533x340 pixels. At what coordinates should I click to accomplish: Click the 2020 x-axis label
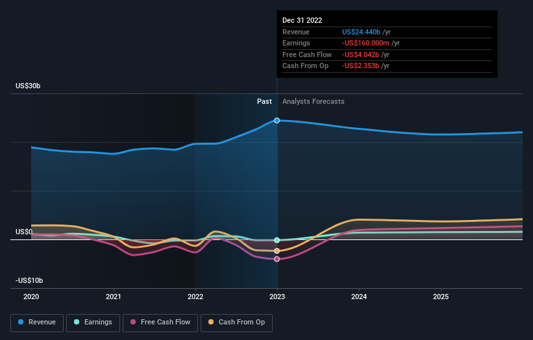pos(31,297)
